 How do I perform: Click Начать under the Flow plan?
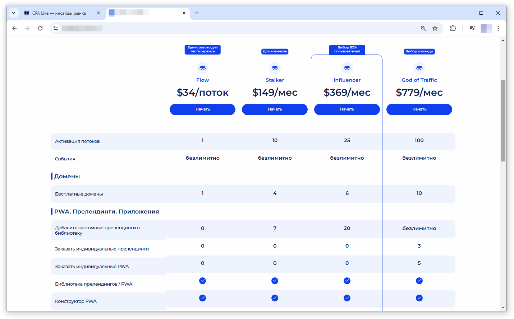(202, 109)
